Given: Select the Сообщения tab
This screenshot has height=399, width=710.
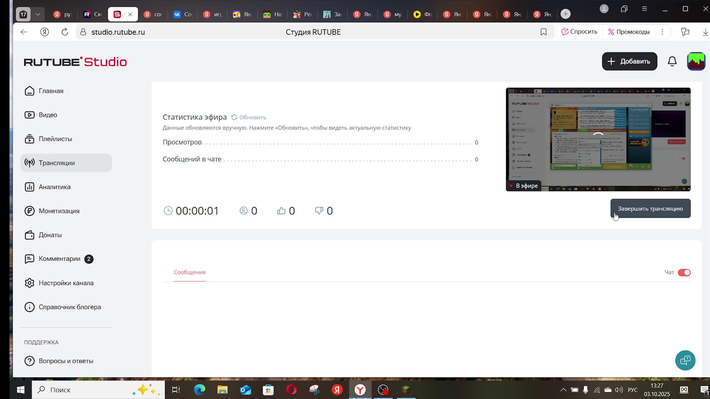Looking at the screenshot, I should click(189, 272).
